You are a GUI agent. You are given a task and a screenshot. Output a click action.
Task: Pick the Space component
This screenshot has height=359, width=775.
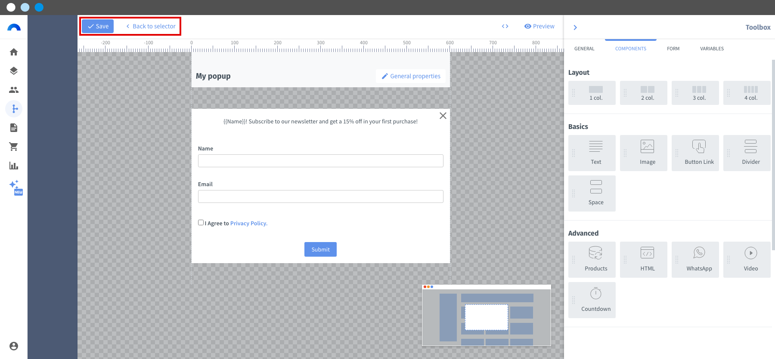(592, 193)
